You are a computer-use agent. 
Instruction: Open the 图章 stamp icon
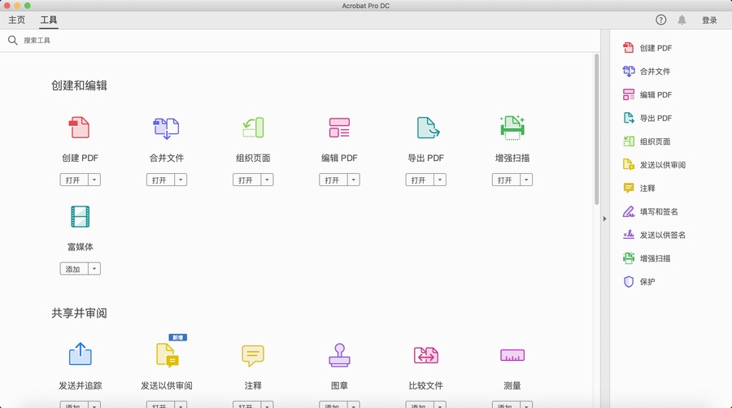coord(339,355)
